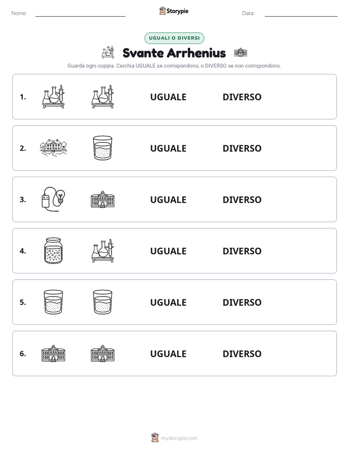Viewport: 349px width, 452px height.
Task: Click the Nome line field
Action: [x=80, y=14]
